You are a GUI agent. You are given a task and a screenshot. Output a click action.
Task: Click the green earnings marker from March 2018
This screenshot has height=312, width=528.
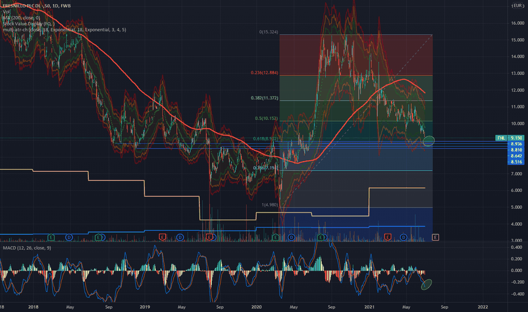[51, 238]
